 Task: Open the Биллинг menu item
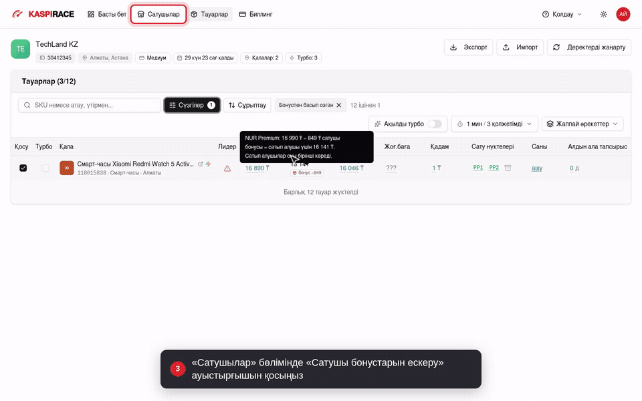click(256, 14)
